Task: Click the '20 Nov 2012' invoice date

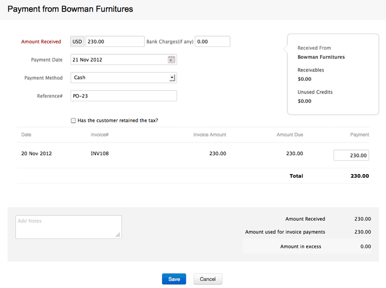Action: (36, 153)
